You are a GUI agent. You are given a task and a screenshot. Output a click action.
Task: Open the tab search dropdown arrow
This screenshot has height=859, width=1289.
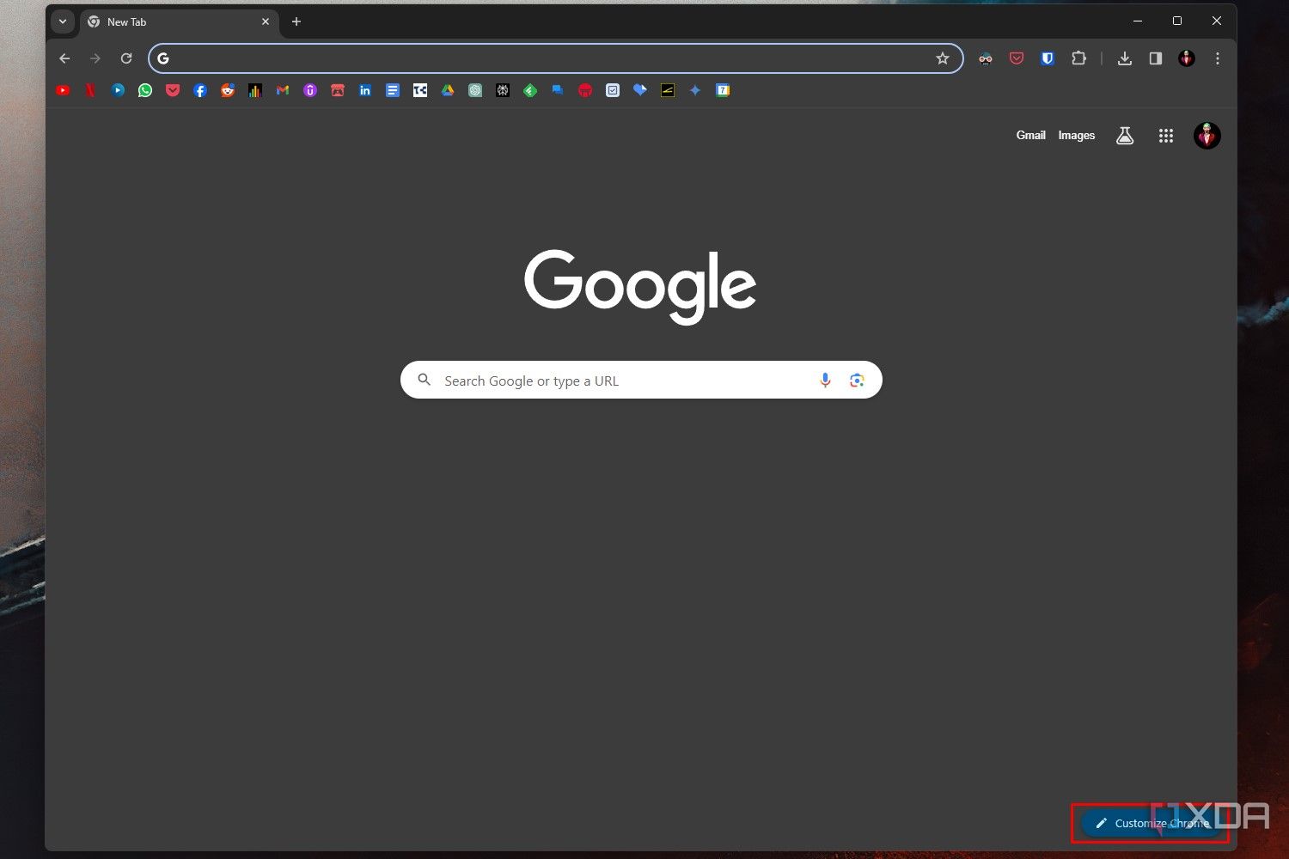click(63, 21)
